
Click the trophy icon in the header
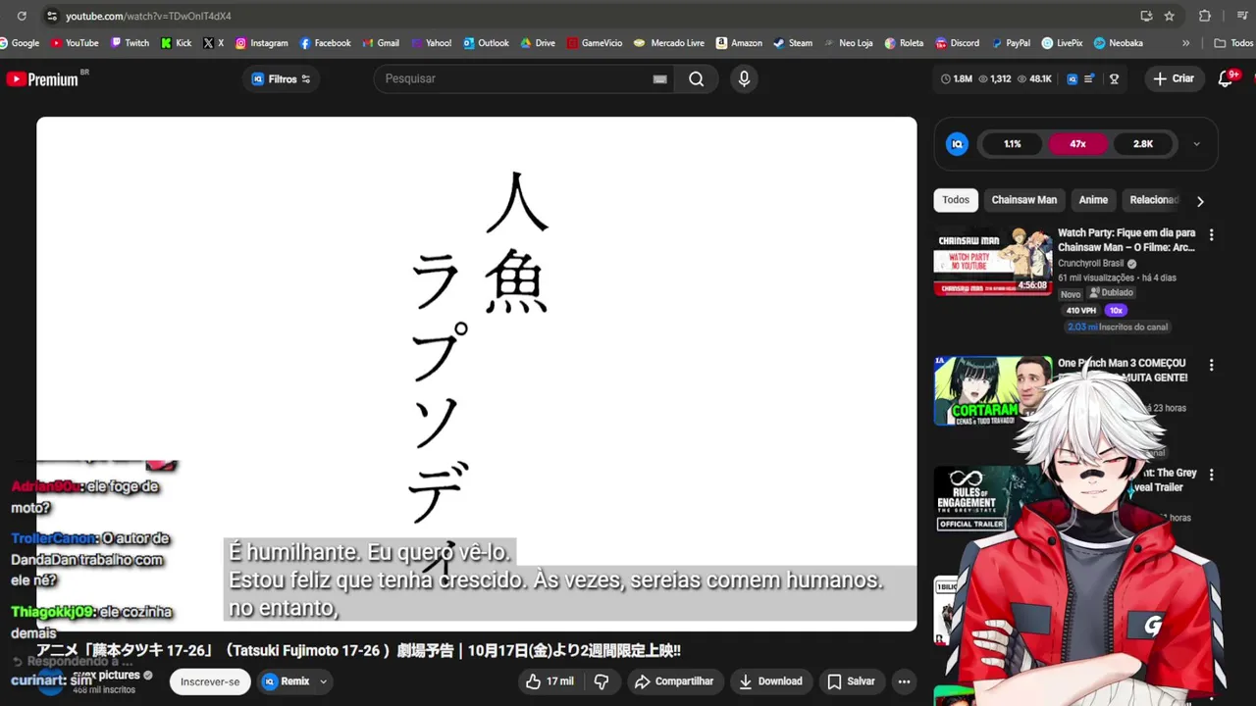pyautogui.click(x=1114, y=78)
